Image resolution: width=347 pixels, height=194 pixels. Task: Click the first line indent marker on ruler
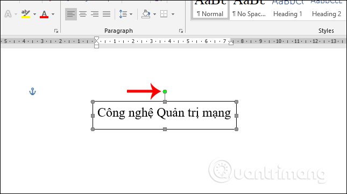coord(96,39)
